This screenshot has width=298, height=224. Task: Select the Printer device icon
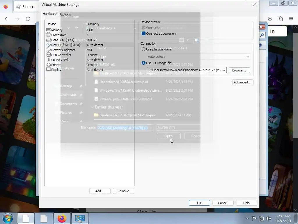[x=49, y=64]
